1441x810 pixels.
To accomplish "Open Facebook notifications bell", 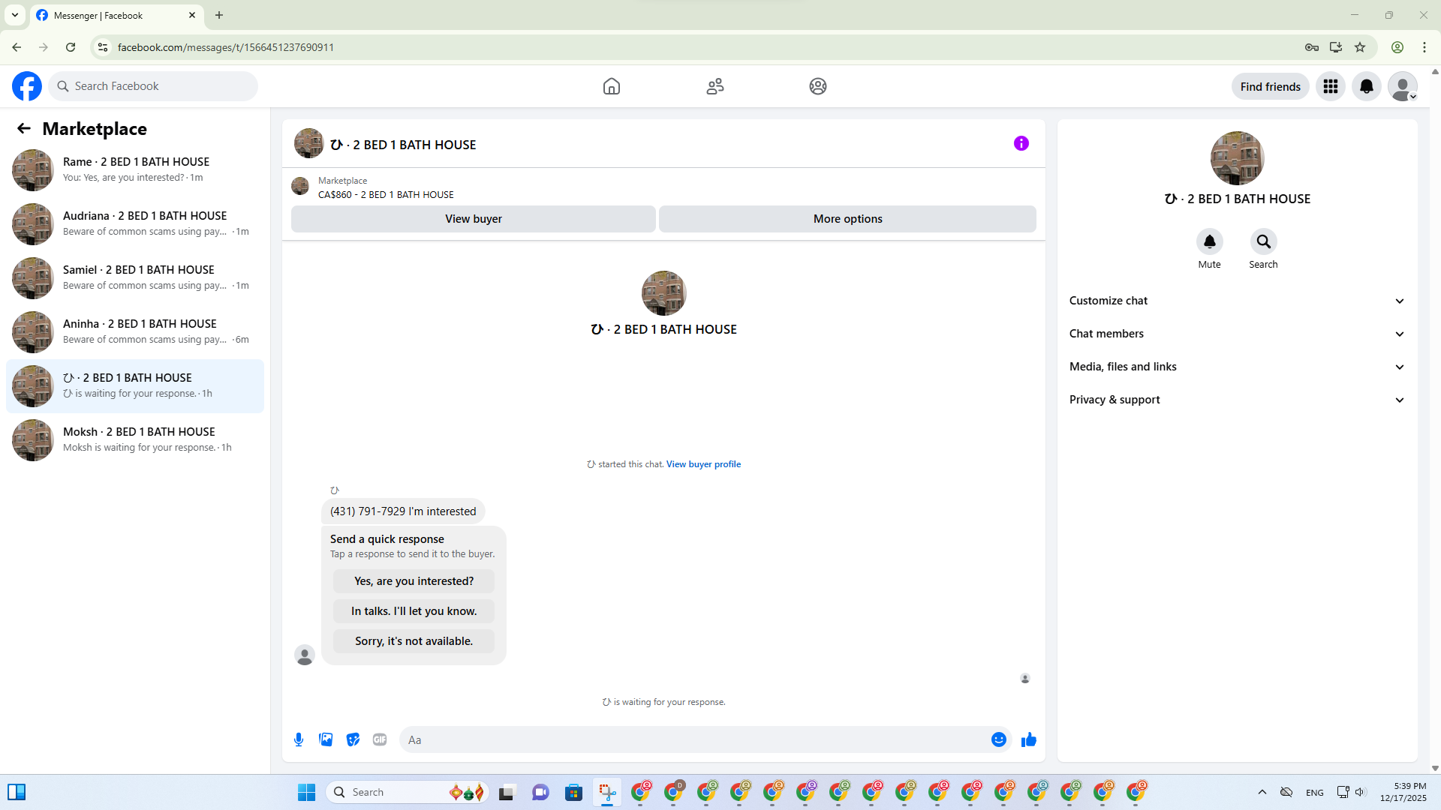I will coord(1366,86).
